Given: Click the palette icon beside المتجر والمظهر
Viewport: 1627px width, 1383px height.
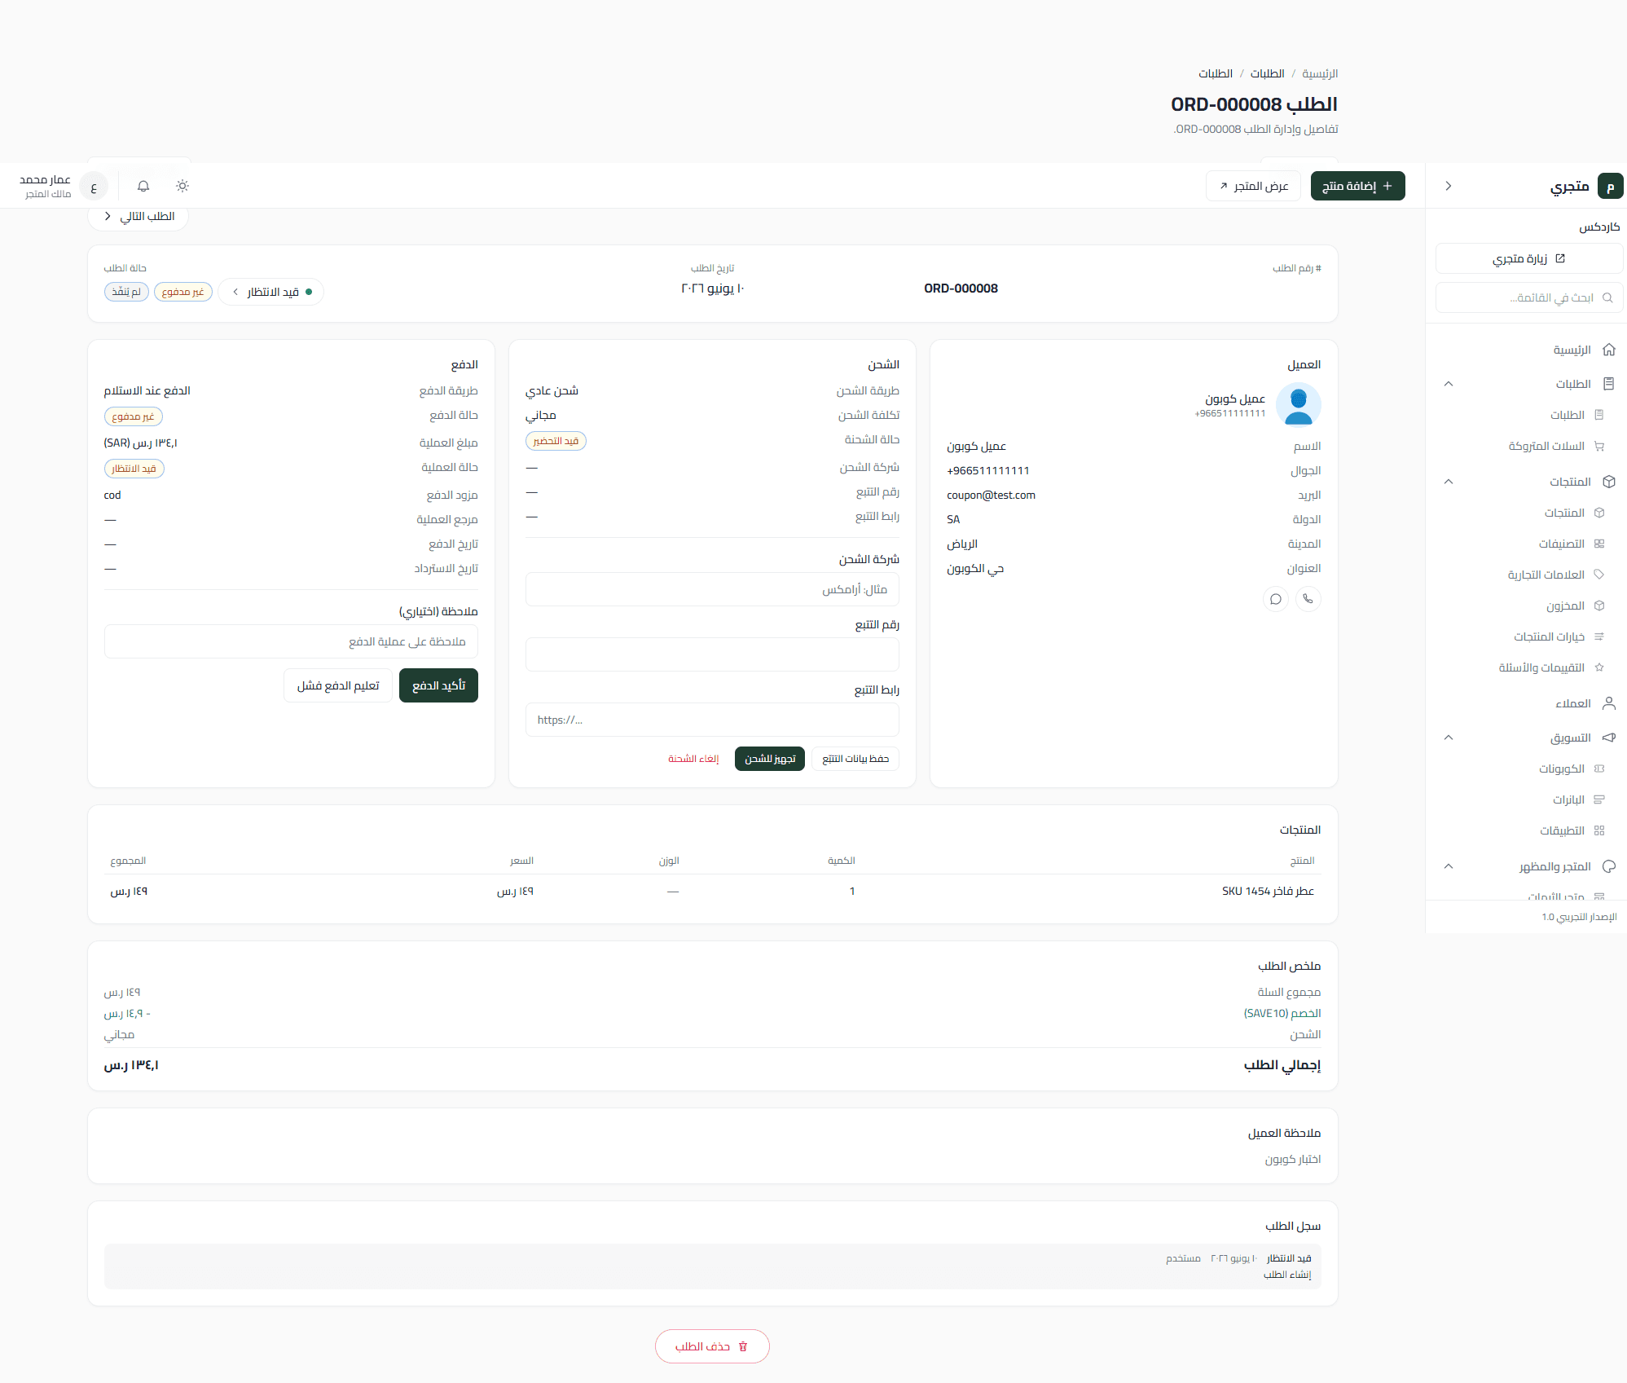Looking at the screenshot, I should tap(1609, 866).
